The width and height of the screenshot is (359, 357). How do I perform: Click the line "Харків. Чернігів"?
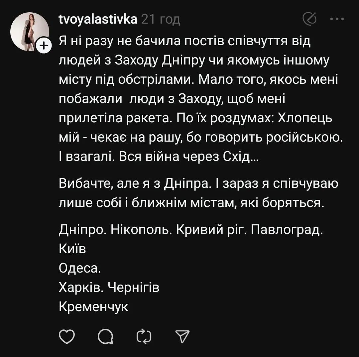(x=109, y=288)
